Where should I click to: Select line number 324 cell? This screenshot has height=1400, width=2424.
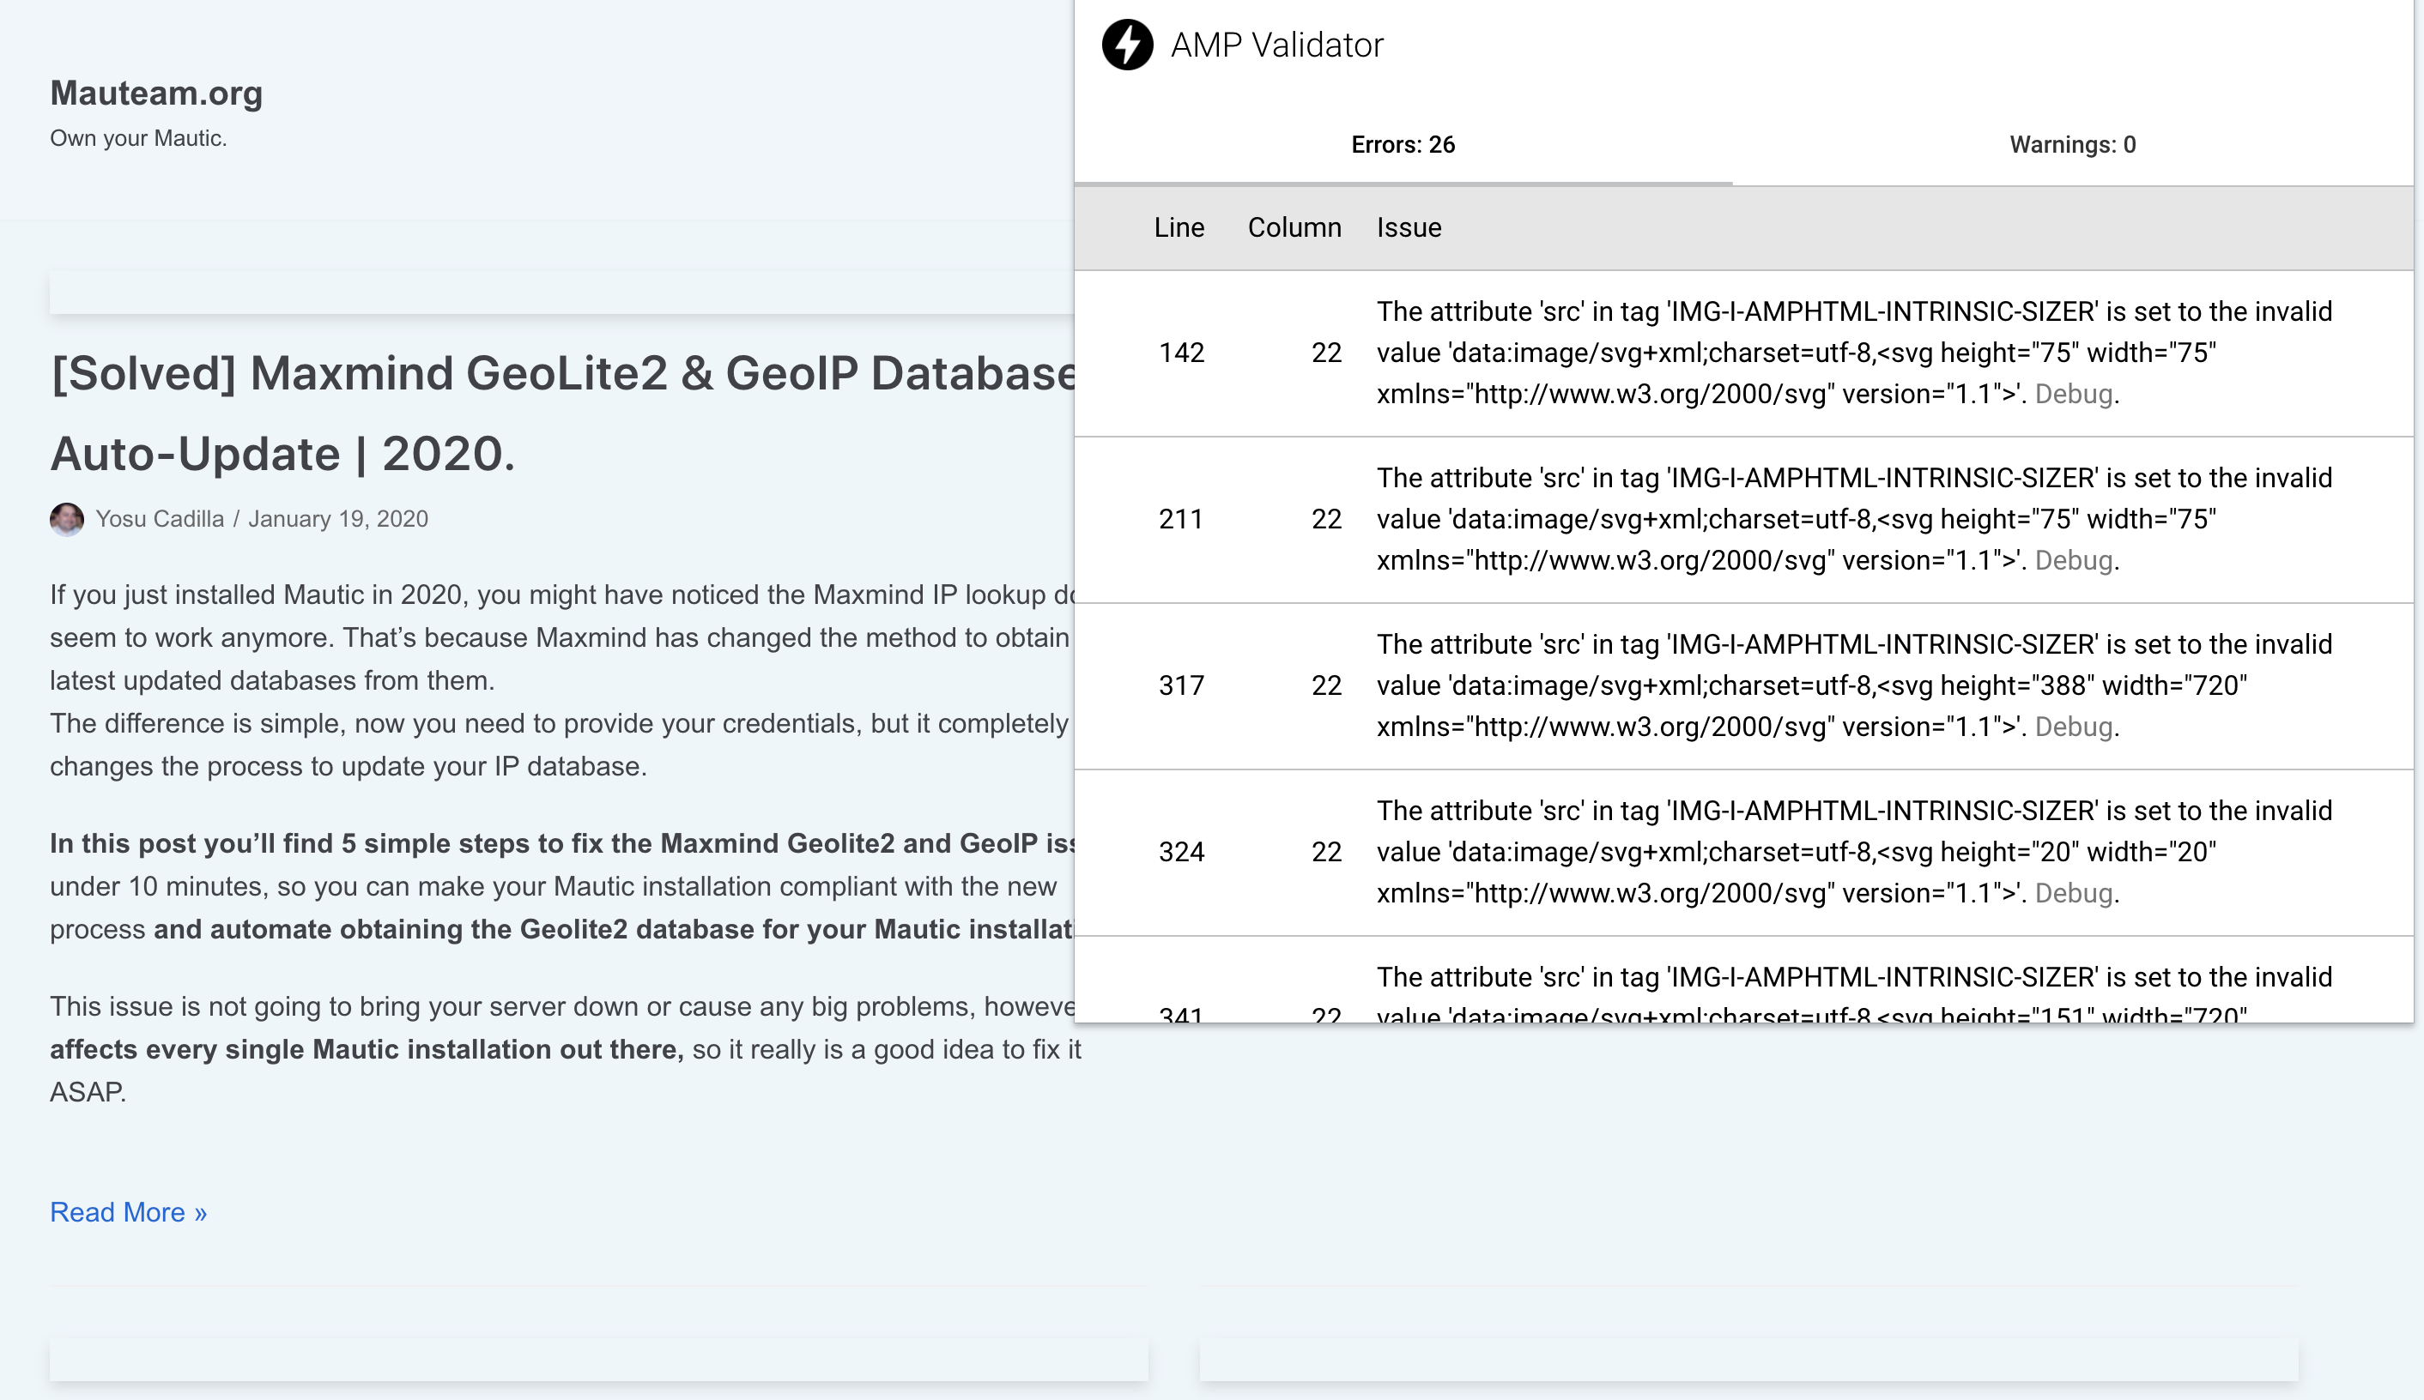pyautogui.click(x=1181, y=852)
